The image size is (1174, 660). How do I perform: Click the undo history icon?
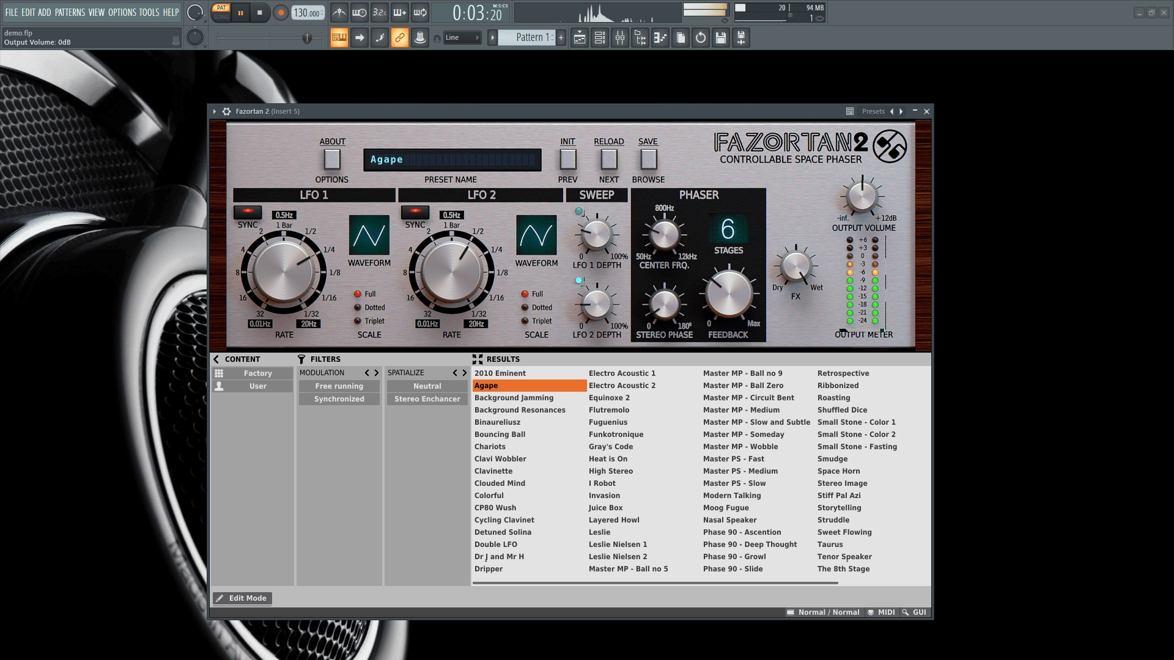(701, 38)
